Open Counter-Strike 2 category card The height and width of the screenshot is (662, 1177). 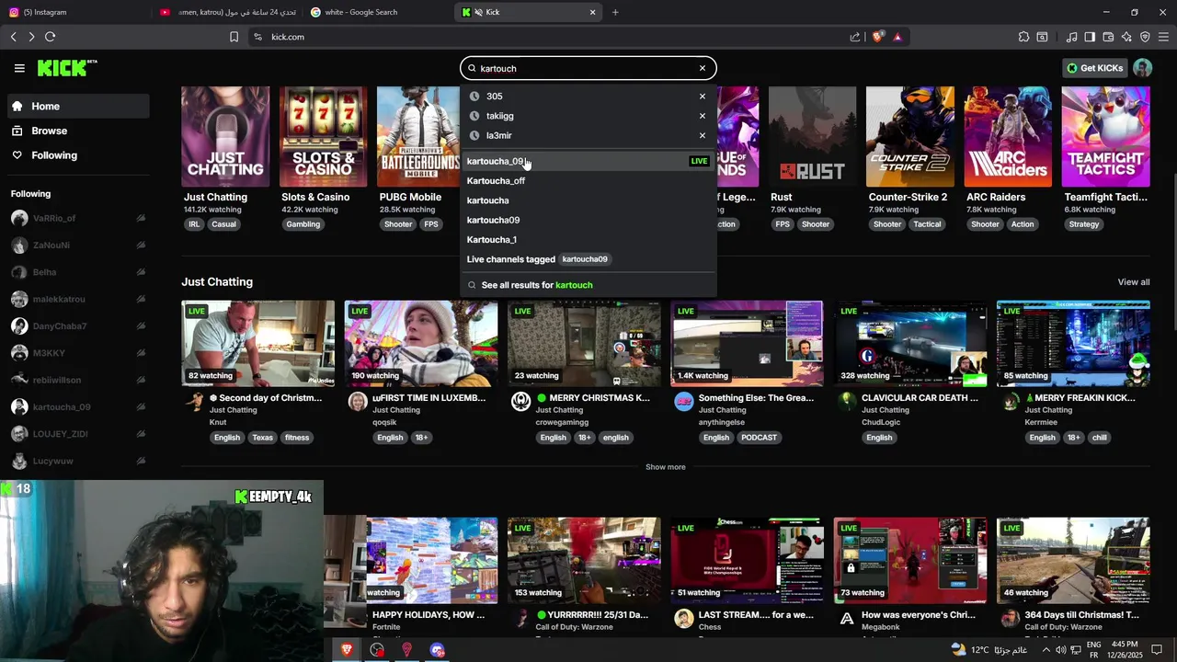point(909,137)
